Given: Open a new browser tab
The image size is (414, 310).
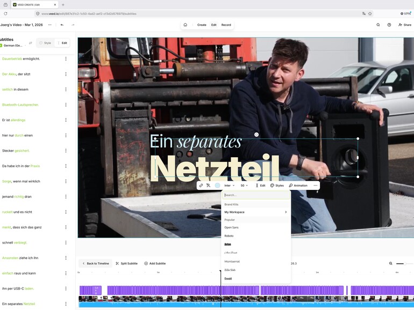Looking at the screenshot, I should pyautogui.click(x=63, y=5).
